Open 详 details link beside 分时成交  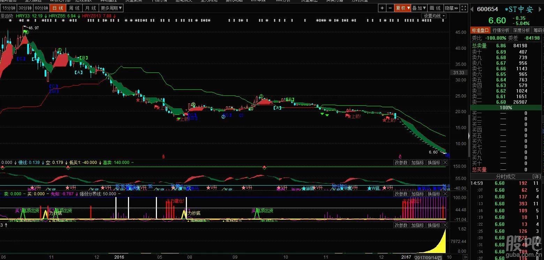(536, 176)
